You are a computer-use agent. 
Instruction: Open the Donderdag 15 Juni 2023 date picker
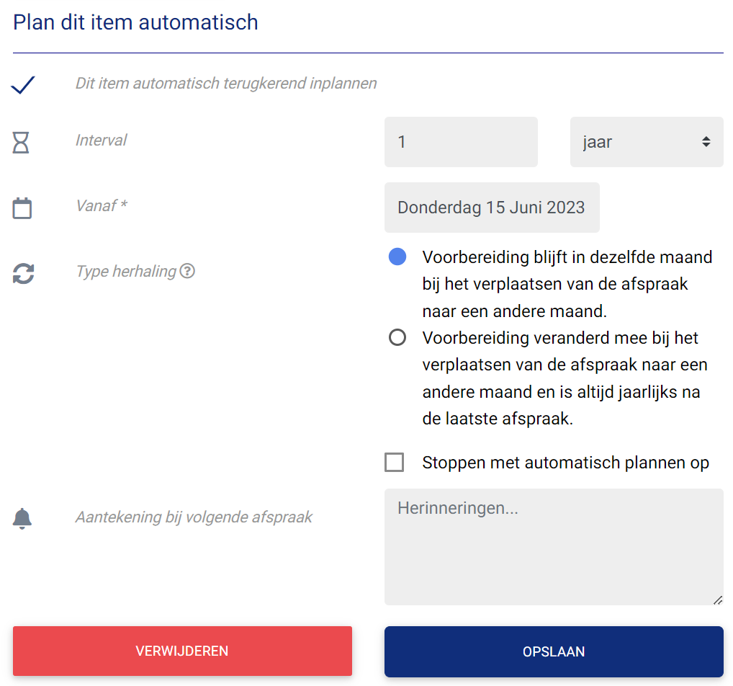coord(492,208)
